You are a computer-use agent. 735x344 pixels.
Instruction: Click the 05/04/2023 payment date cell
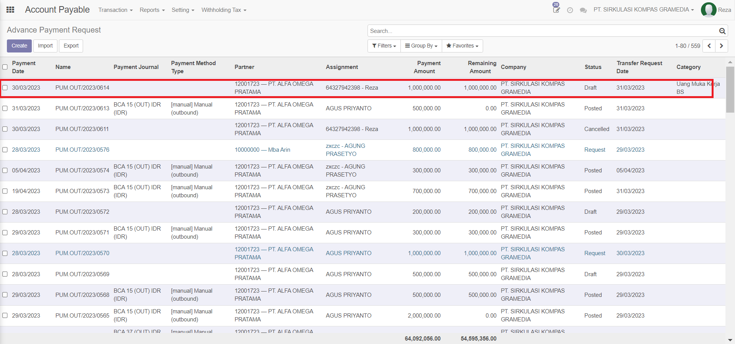click(x=26, y=170)
